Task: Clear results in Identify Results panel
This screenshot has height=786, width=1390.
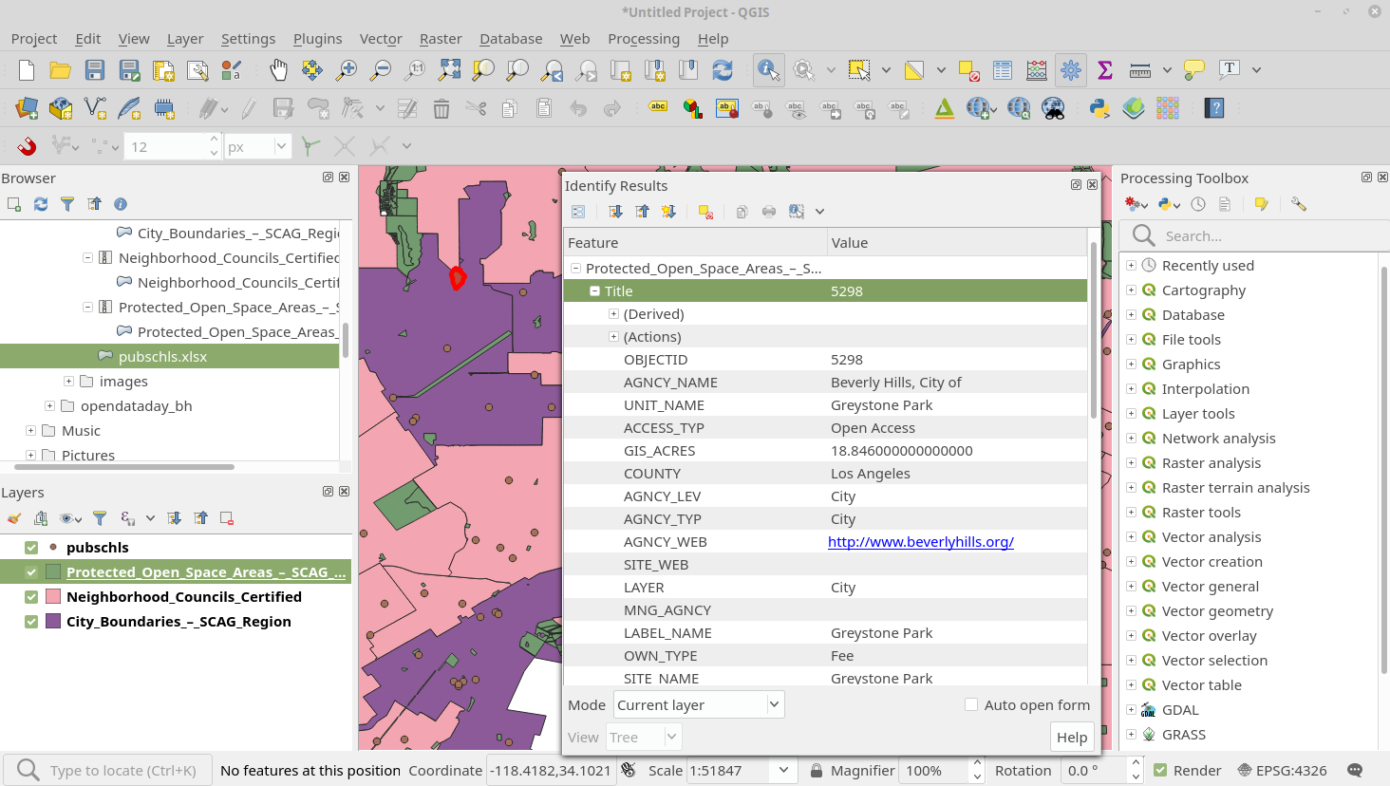Action: 705,212
